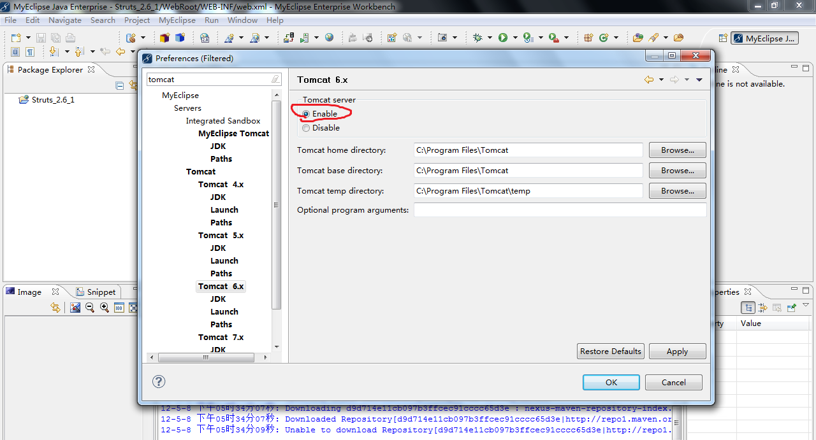Click Zoom In icon in Image view
Viewport: 816px width, 440px height.
(x=104, y=308)
